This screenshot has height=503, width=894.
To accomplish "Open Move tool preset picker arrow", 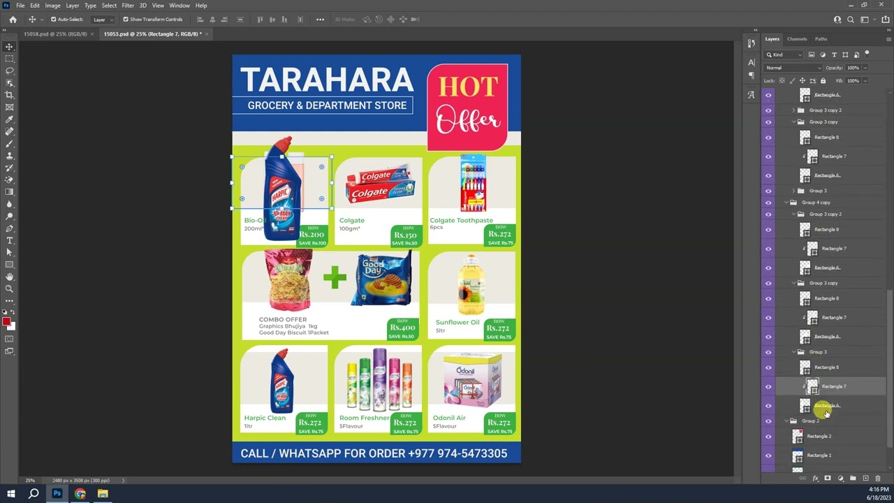I will click(41, 20).
